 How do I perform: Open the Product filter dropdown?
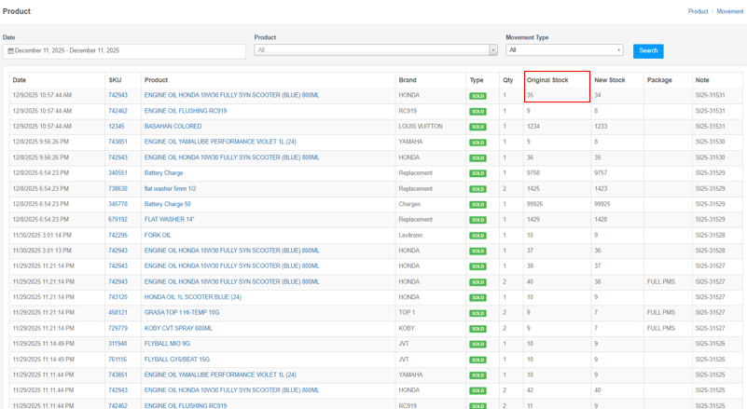click(371, 50)
